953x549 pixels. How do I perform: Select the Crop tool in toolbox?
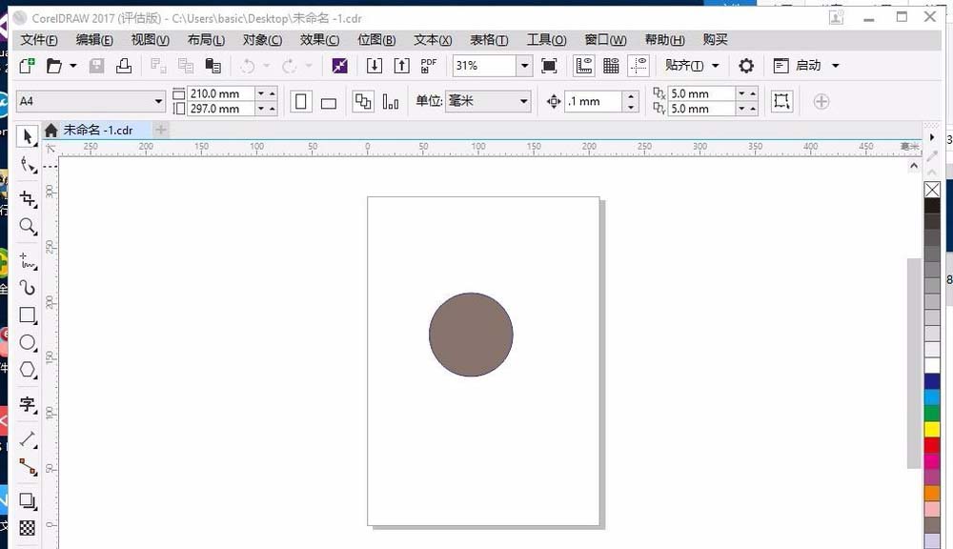pyautogui.click(x=28, y=198)
